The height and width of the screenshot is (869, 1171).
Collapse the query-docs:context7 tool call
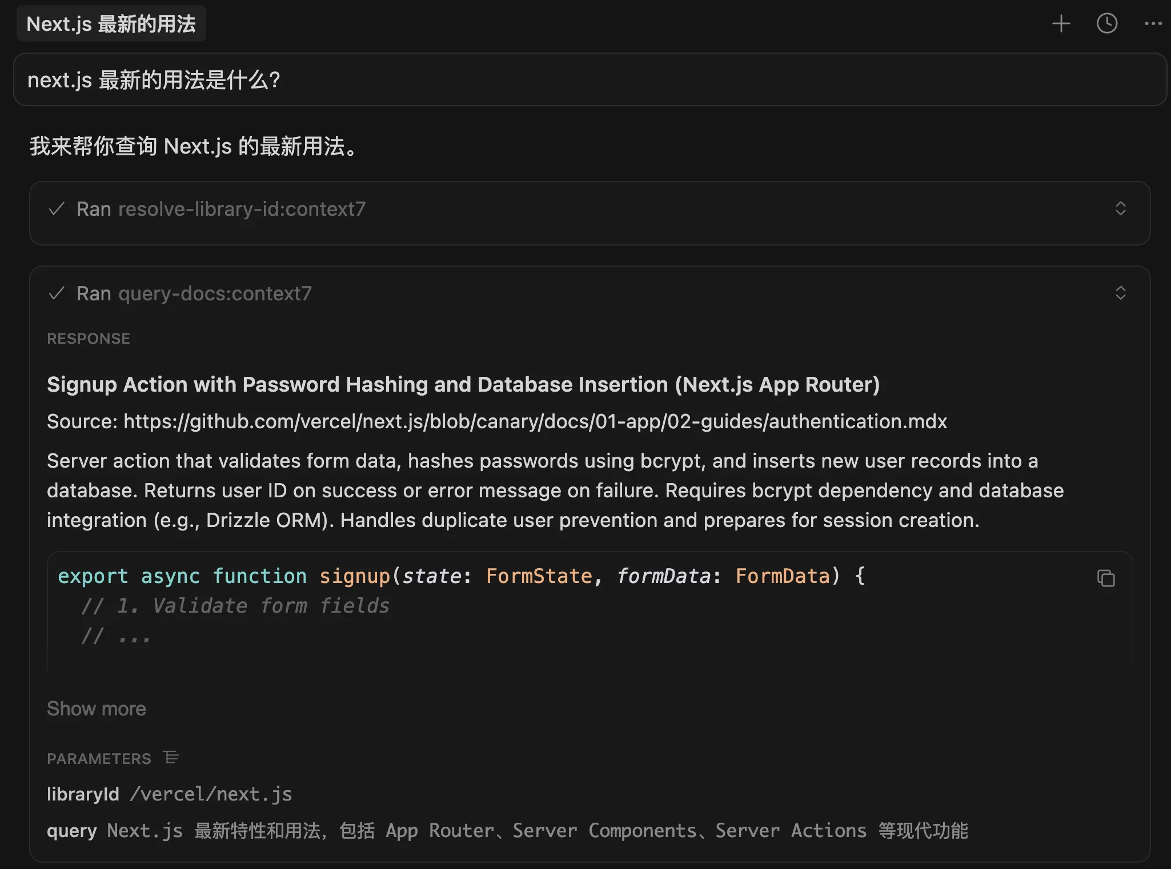1120,293
